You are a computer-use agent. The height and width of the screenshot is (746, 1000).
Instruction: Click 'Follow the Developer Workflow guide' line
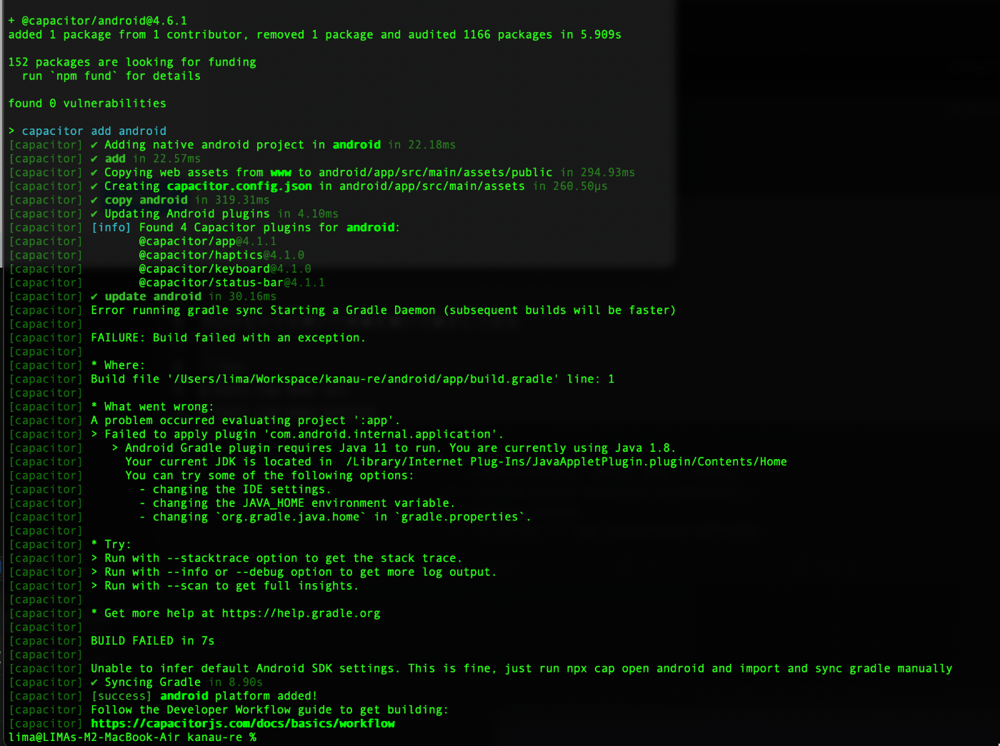(269, 710)
